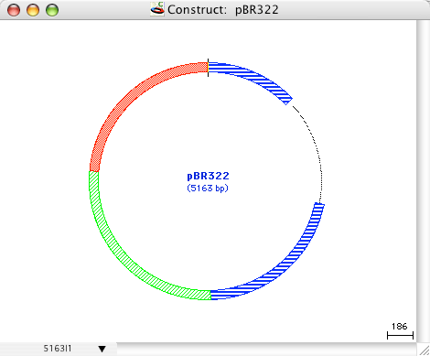Click the horizontal scrollbar track at bottom
The width and height of the screenshot is (430, 356).
(266, 349)
